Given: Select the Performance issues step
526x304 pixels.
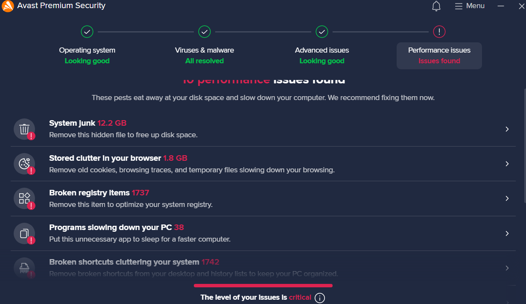Looking at the screenshot, I should point(439,56).
